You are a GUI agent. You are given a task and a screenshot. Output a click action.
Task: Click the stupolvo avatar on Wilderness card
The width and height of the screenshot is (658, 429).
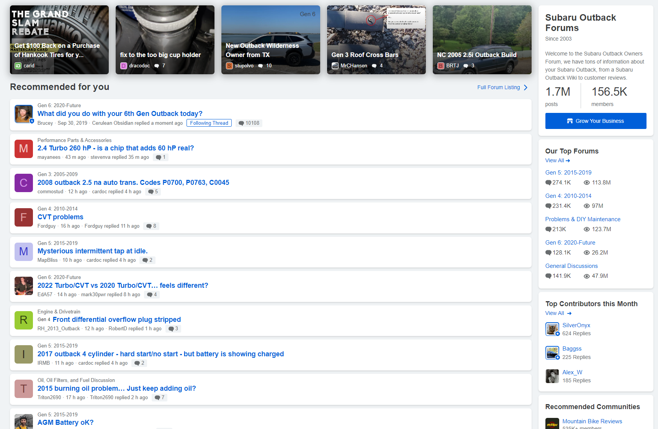229,66
